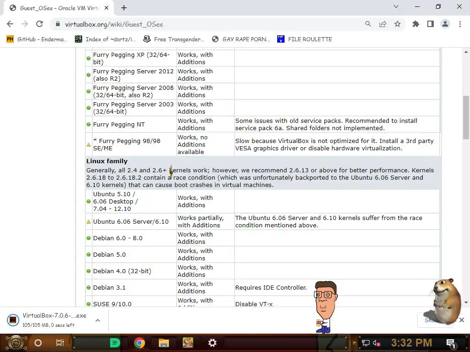The height and width of the screenshot is (352, 470).
Task: Click Ubuntu 6.06 Server/6.10 cell
Action: click(134, 221)
